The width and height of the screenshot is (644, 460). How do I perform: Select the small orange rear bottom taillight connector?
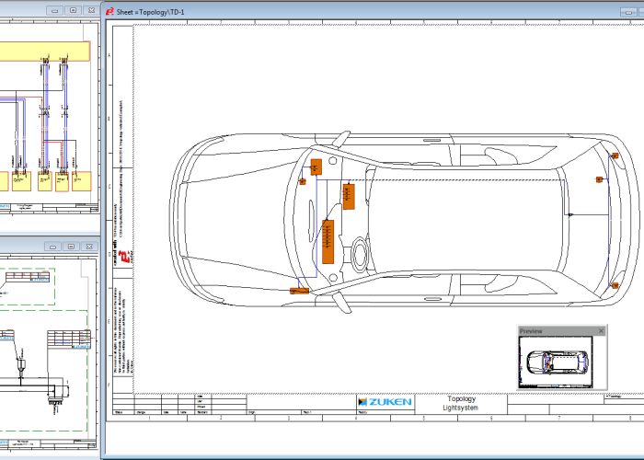(x=614, y=286)
